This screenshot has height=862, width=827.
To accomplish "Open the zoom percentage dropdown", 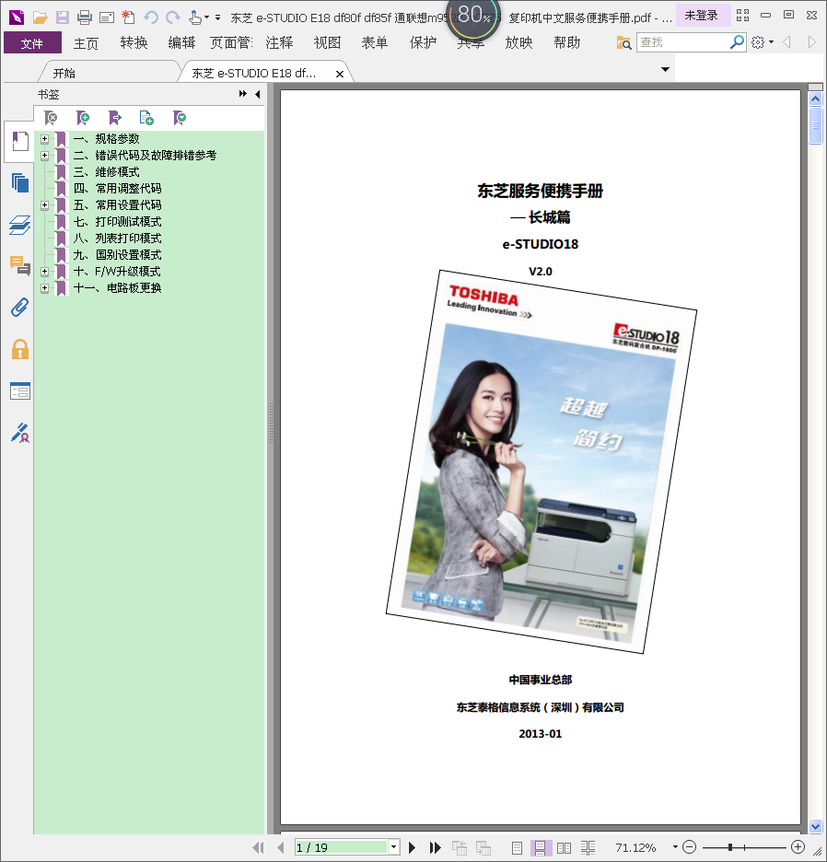I will [675, 847].
